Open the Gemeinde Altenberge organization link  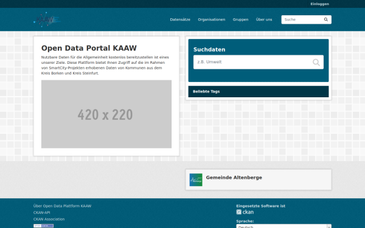[234, 178]
